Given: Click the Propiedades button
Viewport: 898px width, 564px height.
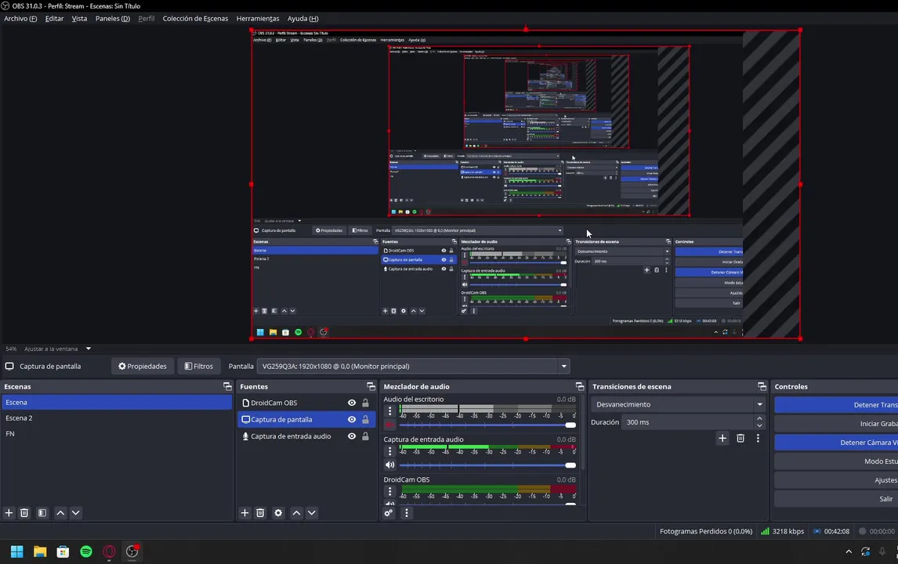Looking at the screenshot, I should pyautogui.click(x=143, y=367).
